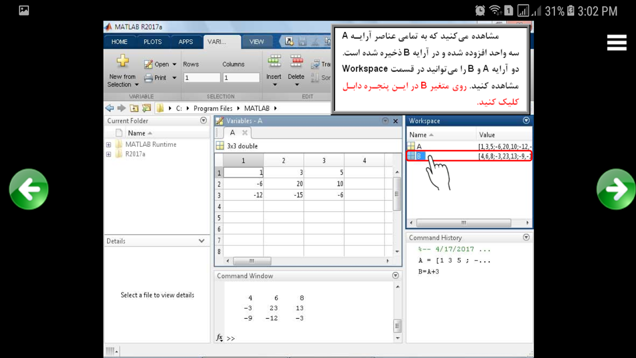Screen dimensions: 636x358
Task: Click the Rows input field
Action: (202, 77)
